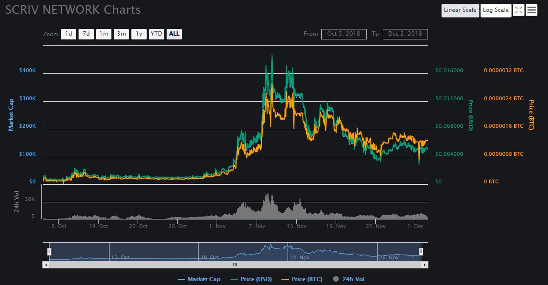Click the 0.0000032 BTC axis label
This screenshot has width=548, height=285.
504,70
